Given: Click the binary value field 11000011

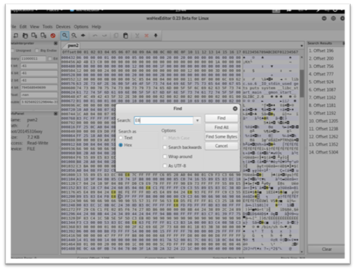Looking at the screenshot, I should 33,59.
